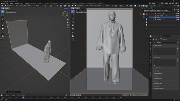This screenshot has width=180, height=101.
Task: Select the Move tool in left viewport
Action: tap(3, 19)
